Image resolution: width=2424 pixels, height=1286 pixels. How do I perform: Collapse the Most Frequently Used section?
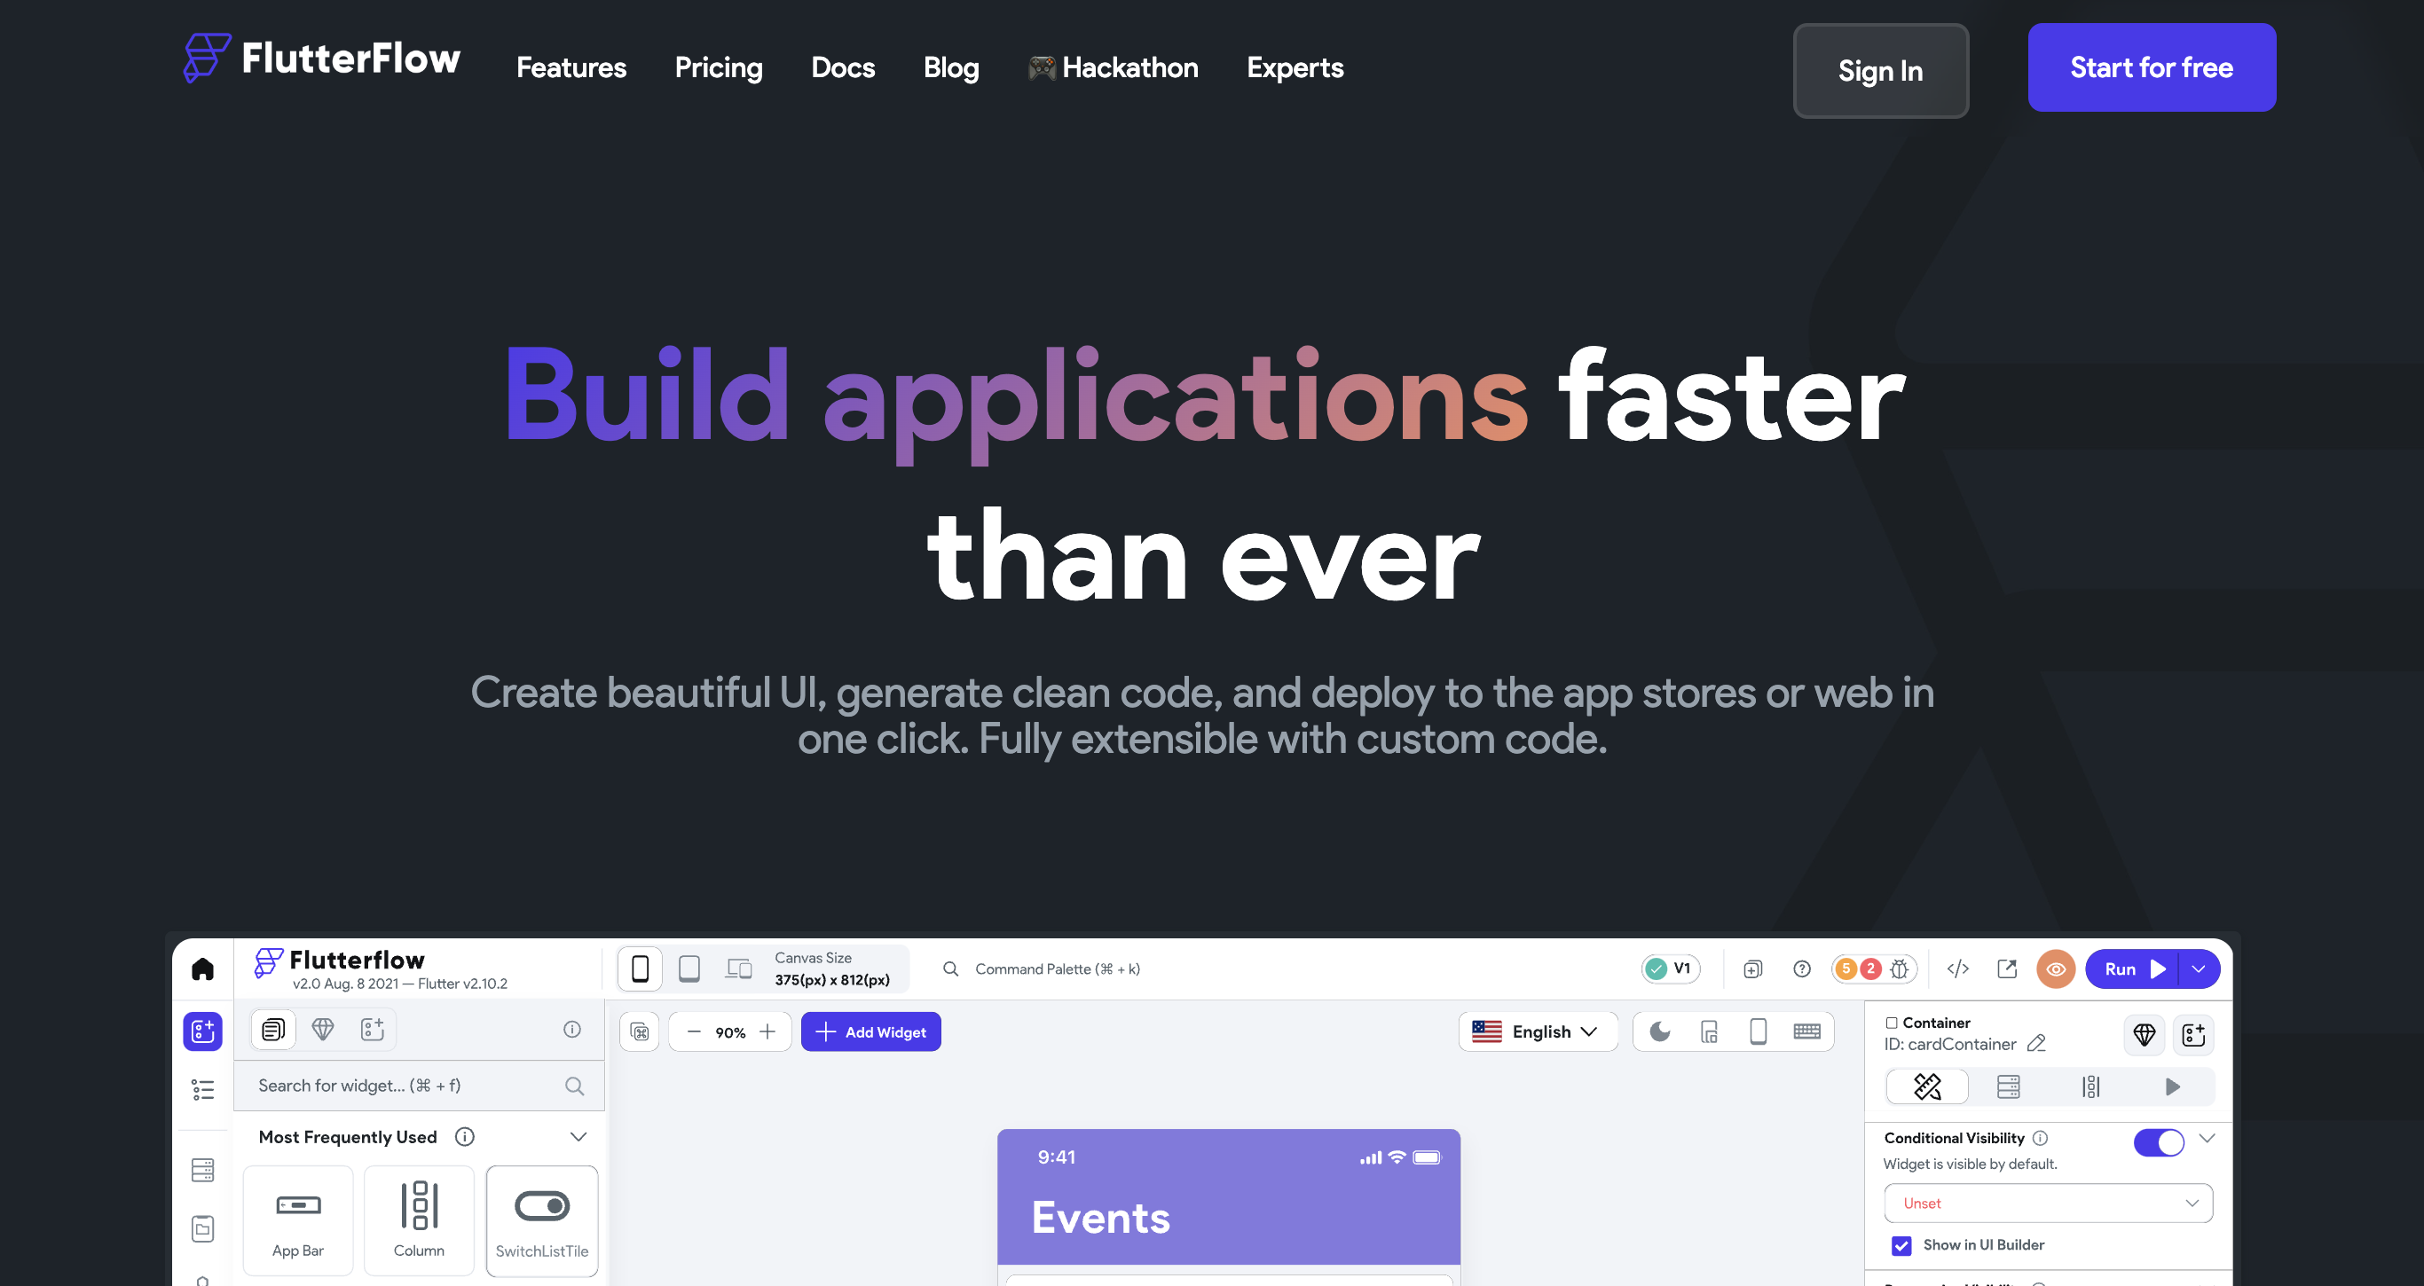[578, 1136]
